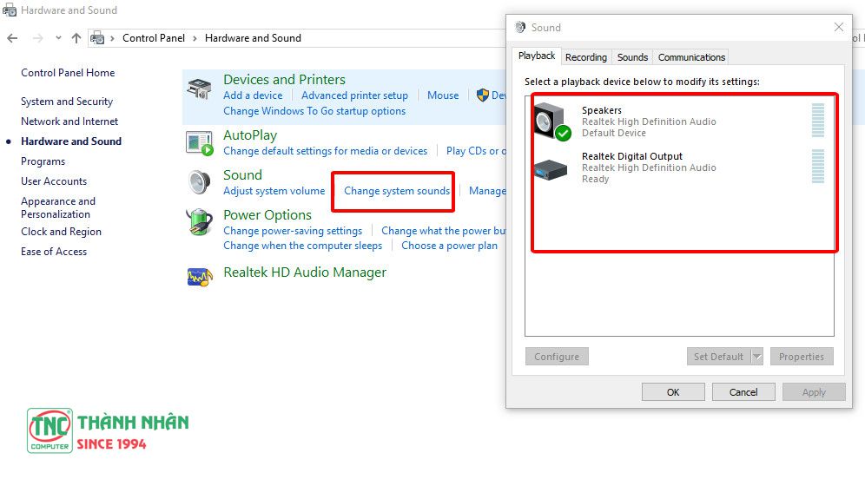Open User Accounts category
Screen dimensions: 865x499
(54, 181)
